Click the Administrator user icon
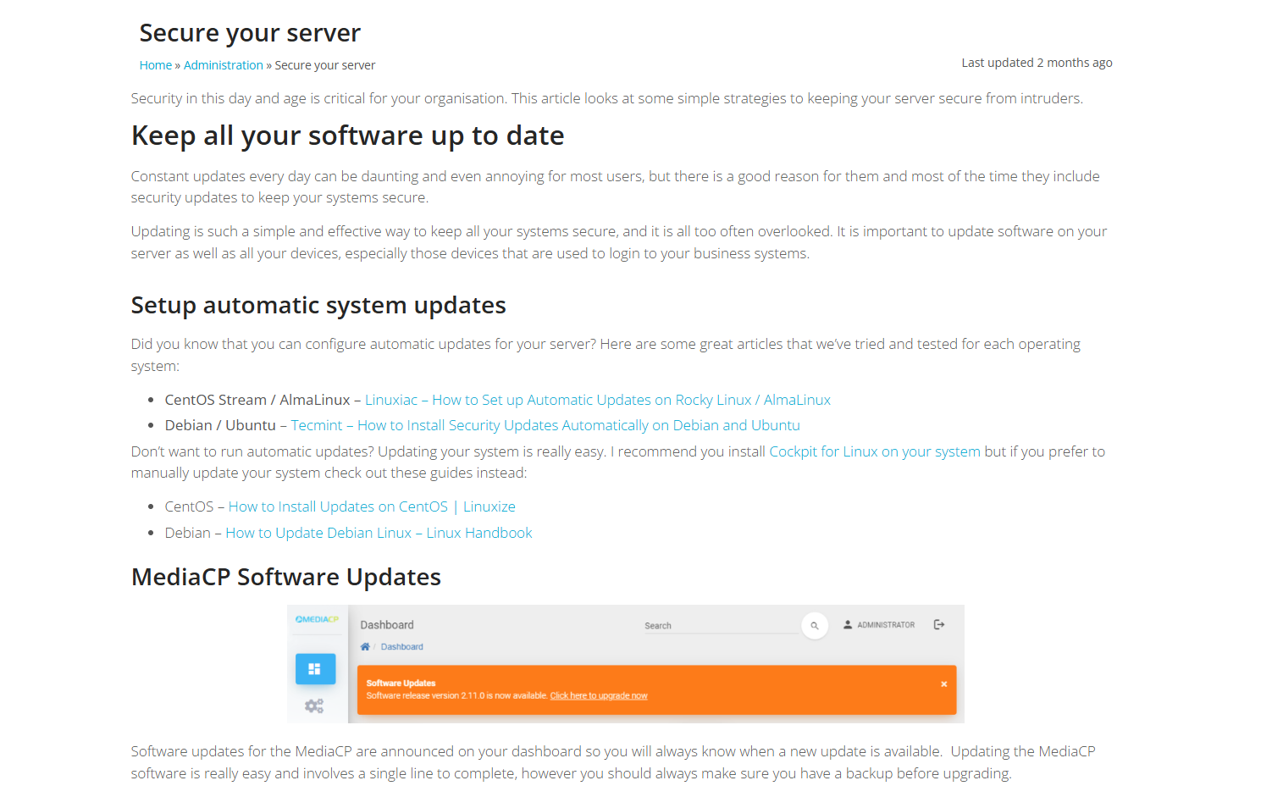The image size is (1272, 797). click(848, 625)
